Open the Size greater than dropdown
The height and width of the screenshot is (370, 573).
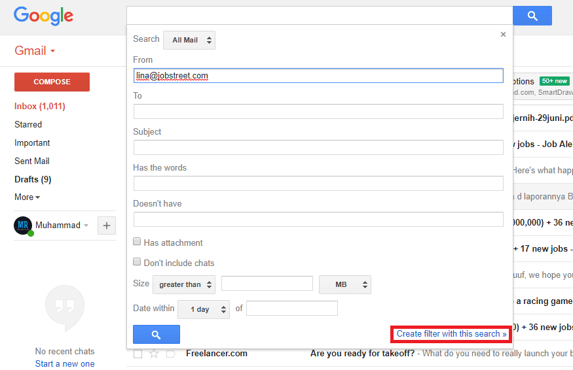coord(184,284)
